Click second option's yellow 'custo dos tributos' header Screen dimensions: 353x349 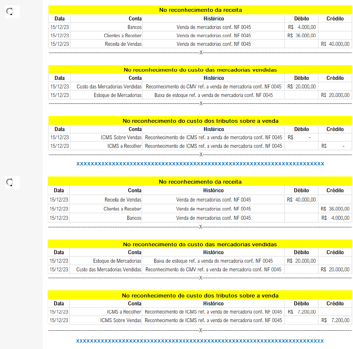[x=200, y=296]
